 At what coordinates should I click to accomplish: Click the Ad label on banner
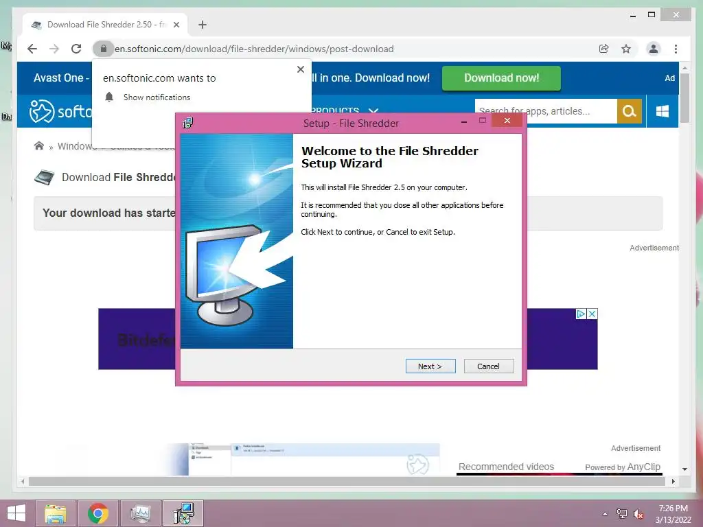[670, 78]
